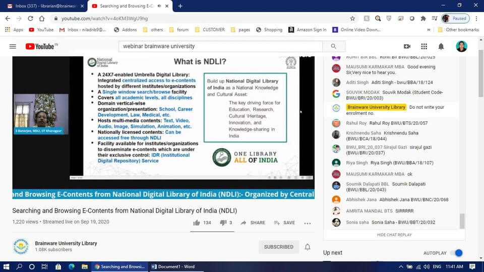484x272 pixels.
Task: Click the SHARE button
Action: click(x=253, y=223)
